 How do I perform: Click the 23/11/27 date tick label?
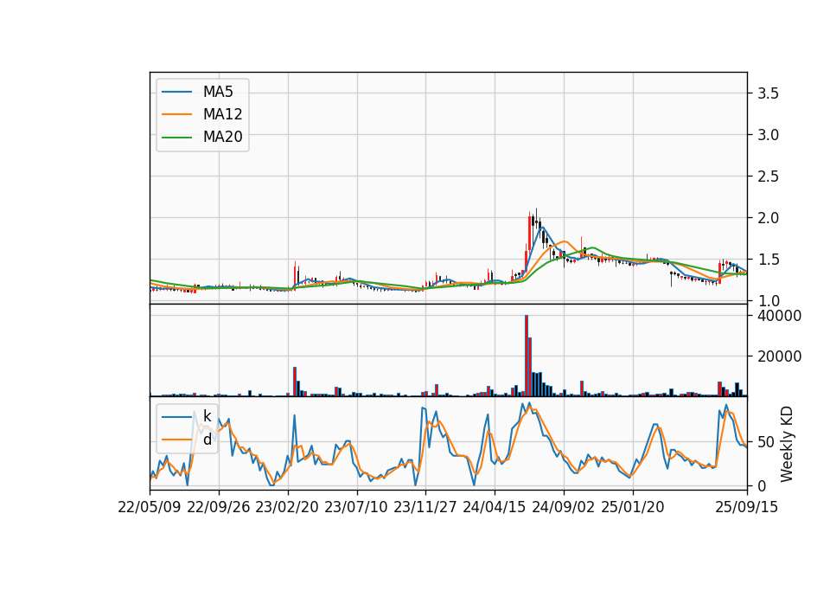click(425, 507)
